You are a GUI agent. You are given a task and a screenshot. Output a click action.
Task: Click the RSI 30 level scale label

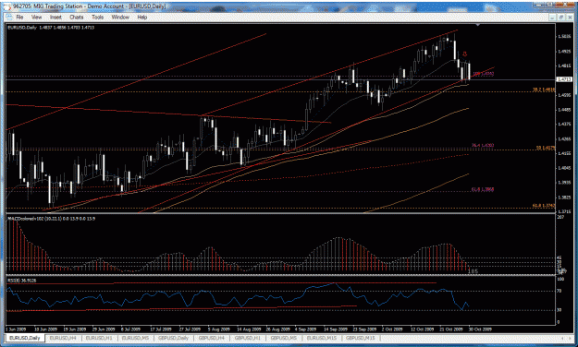pyautogui.click(x=560, y=310)
